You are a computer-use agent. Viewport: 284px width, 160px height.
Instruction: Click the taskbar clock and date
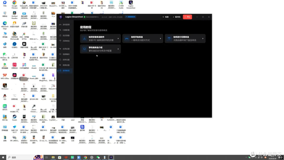272,157
